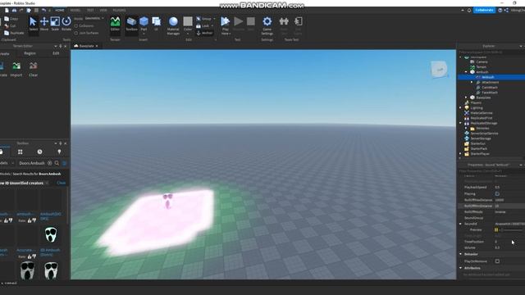
Task: Select ServerScriptService in Explorer
Action: point(484,134)
